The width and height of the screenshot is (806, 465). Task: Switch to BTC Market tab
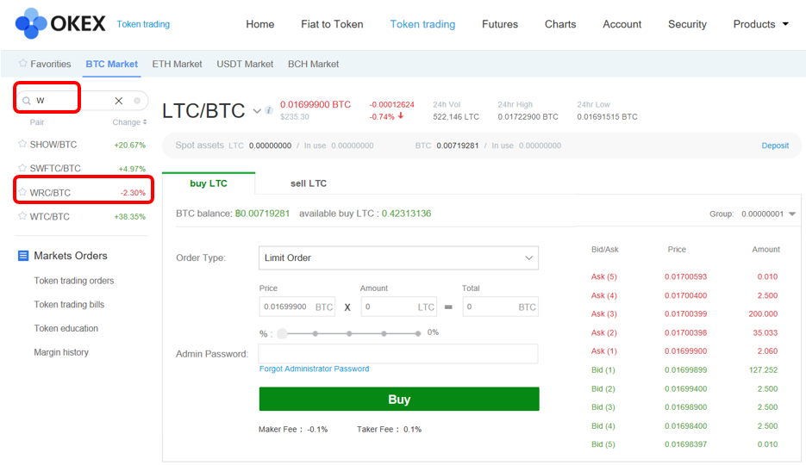coord(111,65)
